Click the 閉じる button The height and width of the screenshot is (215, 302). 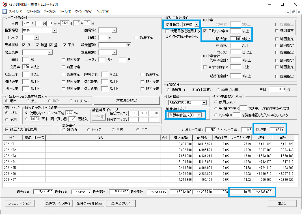click(282, 203)
